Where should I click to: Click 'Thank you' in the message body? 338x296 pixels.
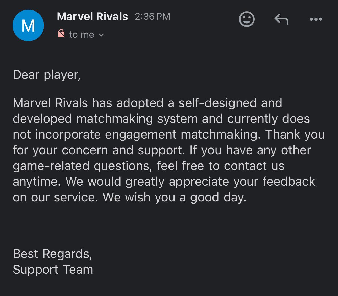pos(295,134)
